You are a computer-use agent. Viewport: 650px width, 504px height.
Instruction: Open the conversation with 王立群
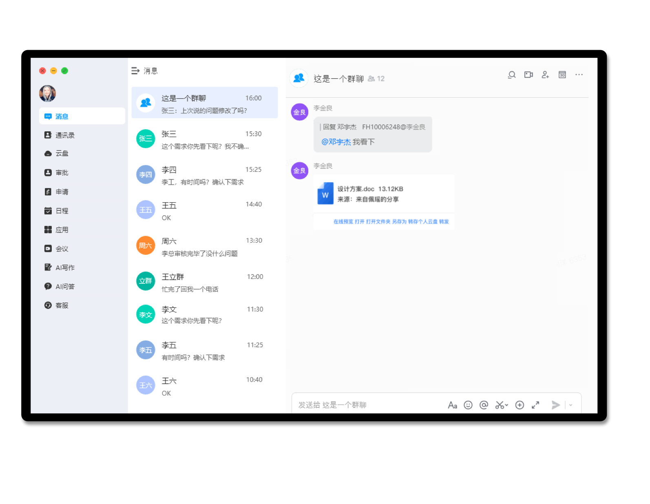pyautogui.click(x=205, y=282)
